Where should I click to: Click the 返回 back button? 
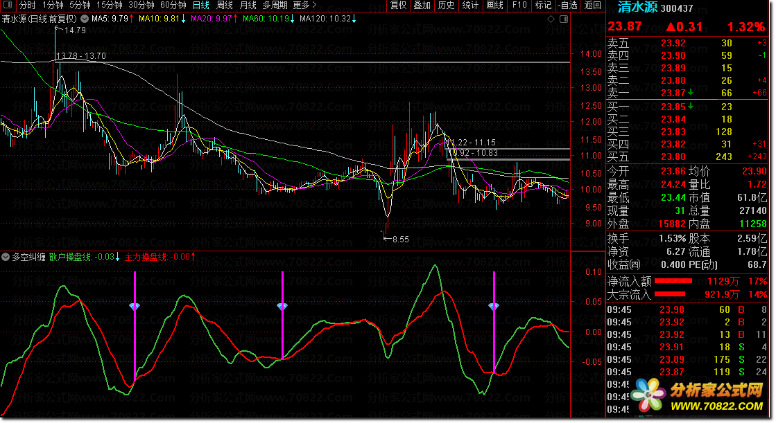click(x=592, y=6)
